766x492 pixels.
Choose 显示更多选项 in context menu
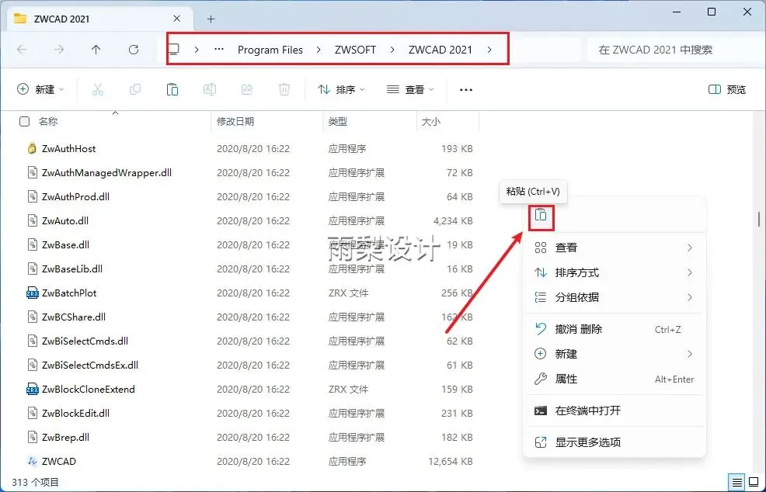click(614, 442)
